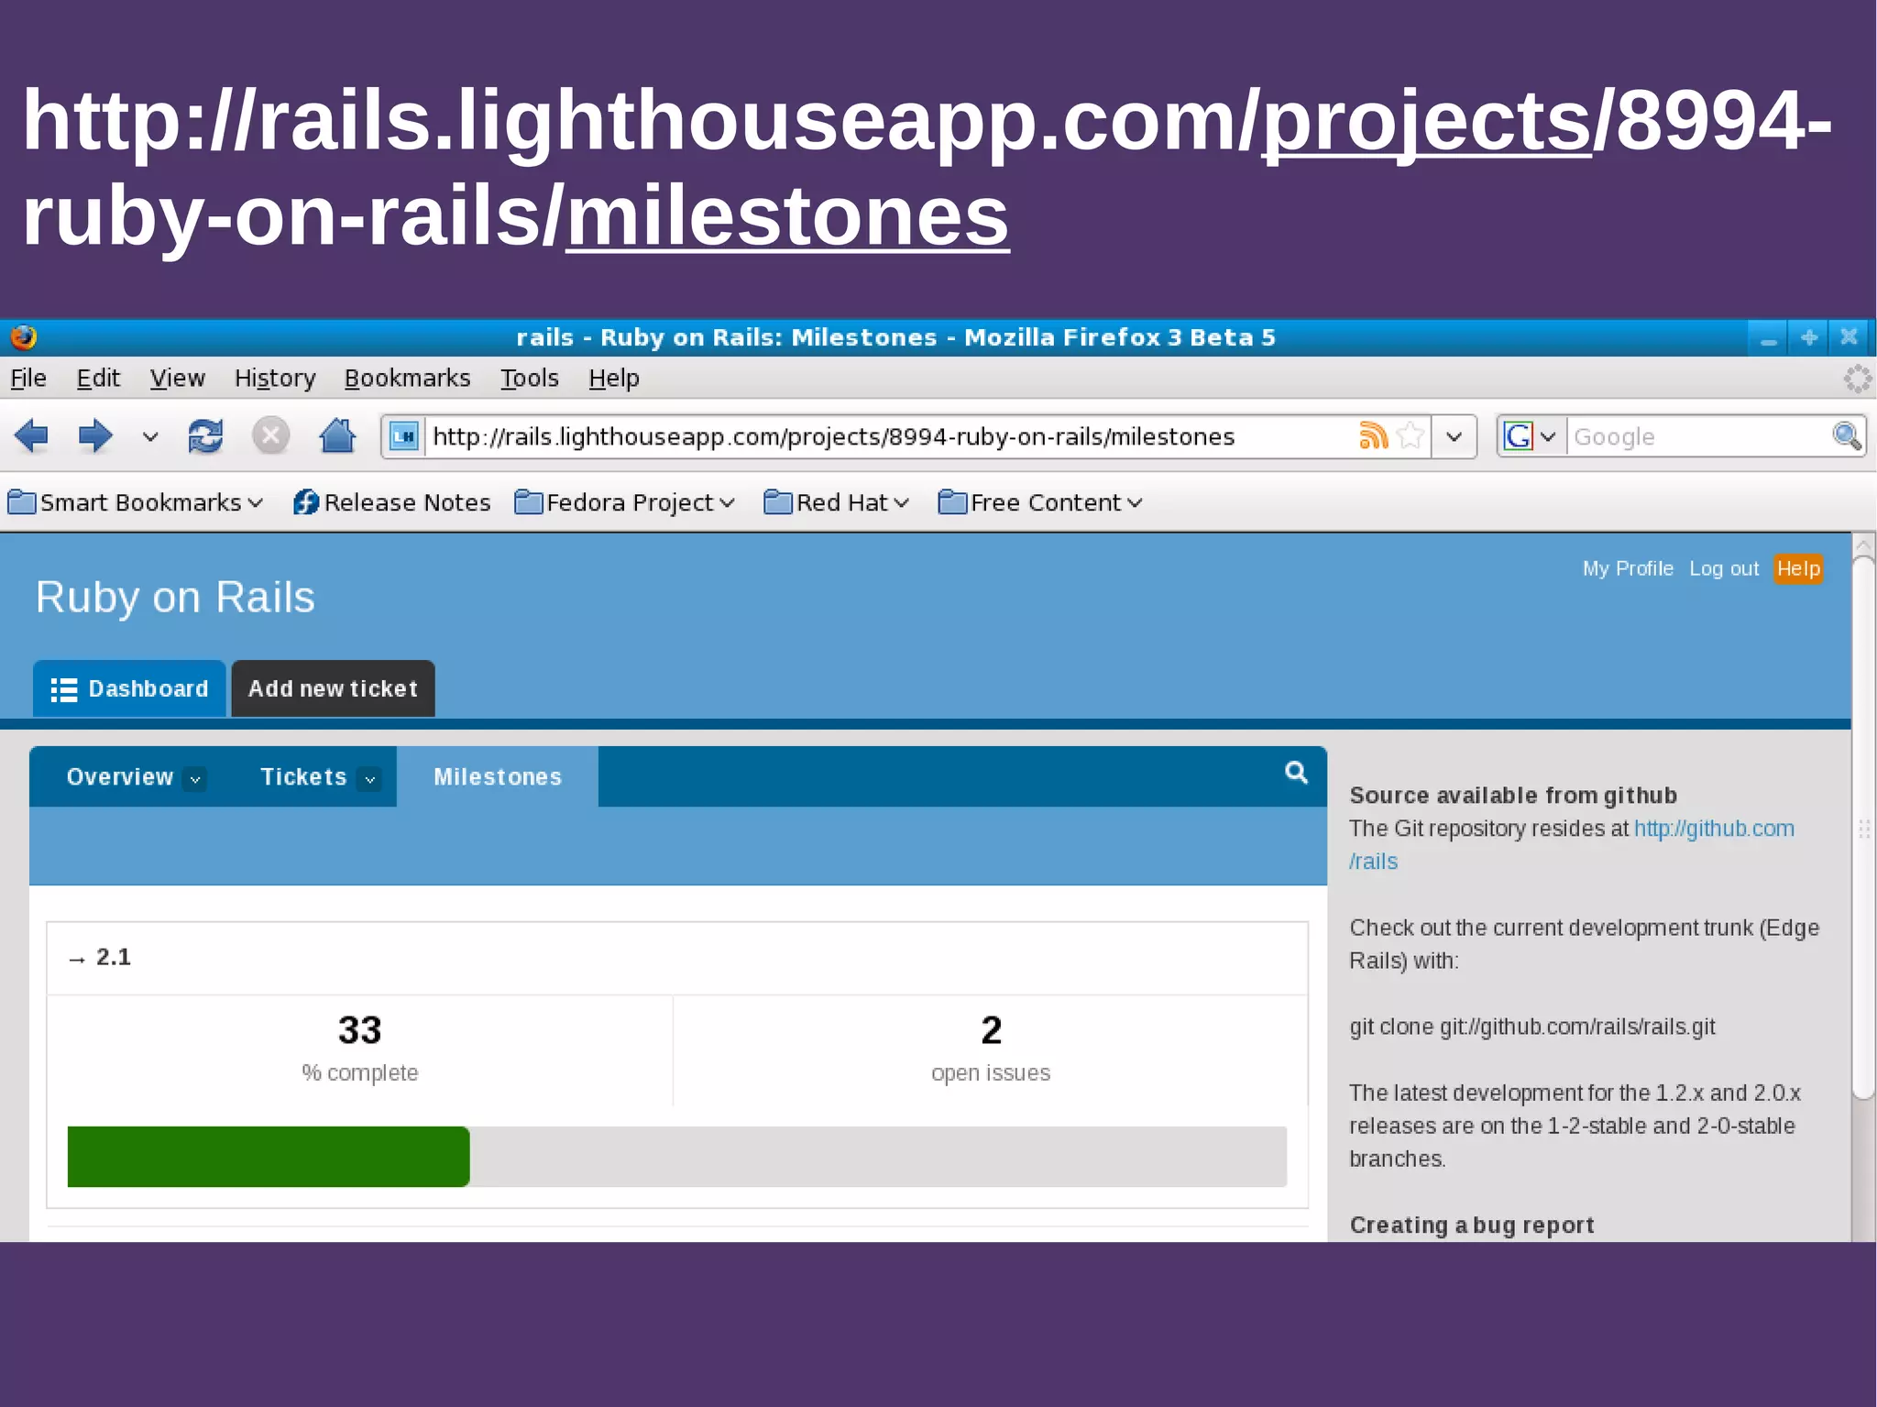The height and width of the screenshot is (1407, 1877).
Task: Click the green milestone progress bar
Action: tap(269, 1156)
